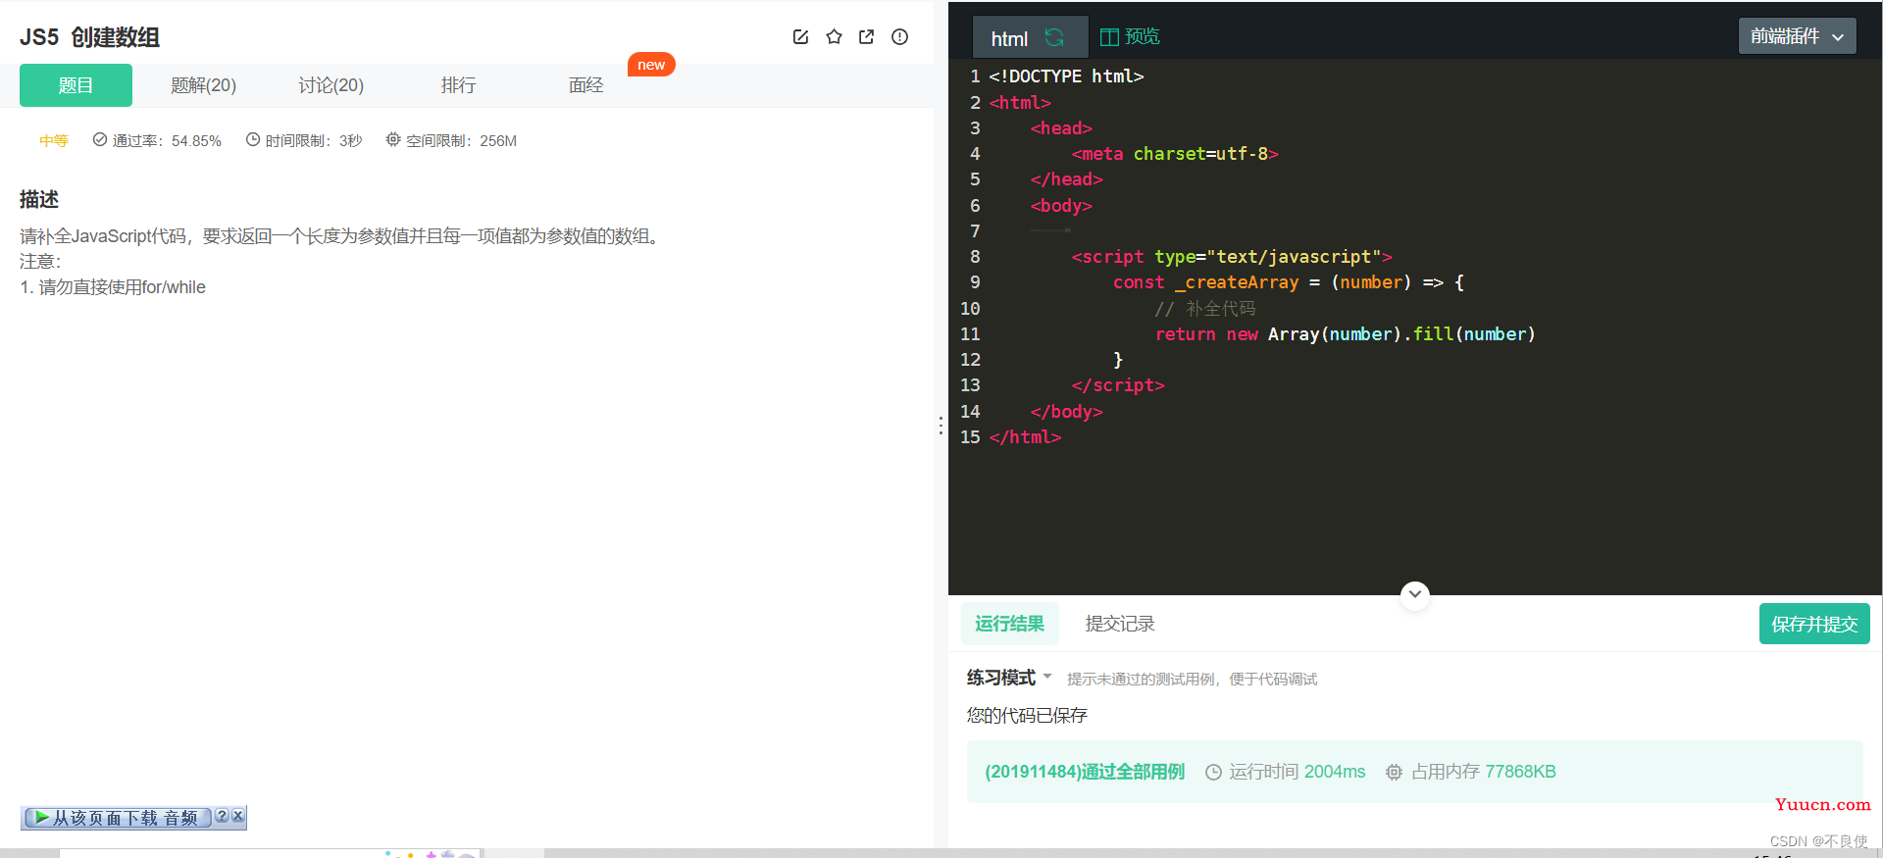The width and height of the screenshot is (1883, 858).
Task: Click the panel divider drag handle dots
Action: click(x=941, y=426)
